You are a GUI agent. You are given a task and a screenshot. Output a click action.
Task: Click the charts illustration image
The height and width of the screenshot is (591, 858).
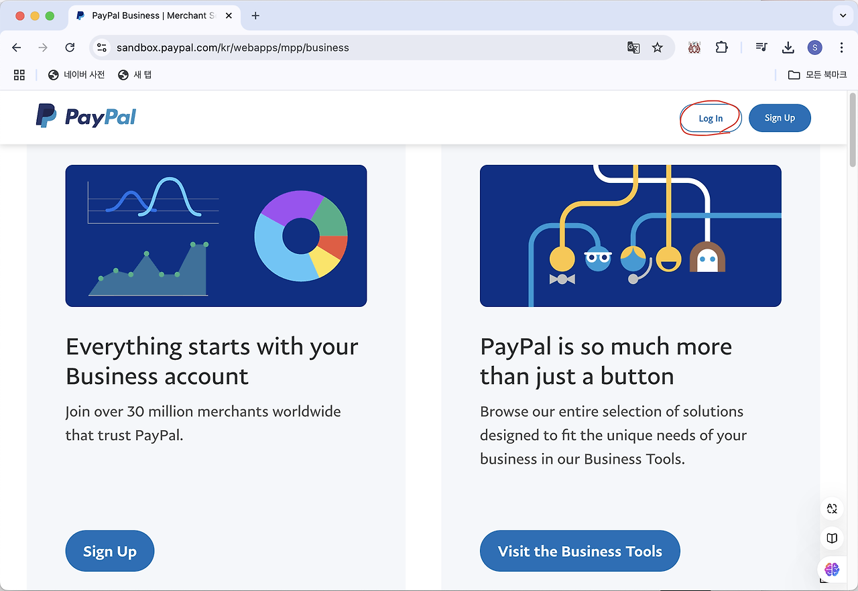click(x=216, y=236)
